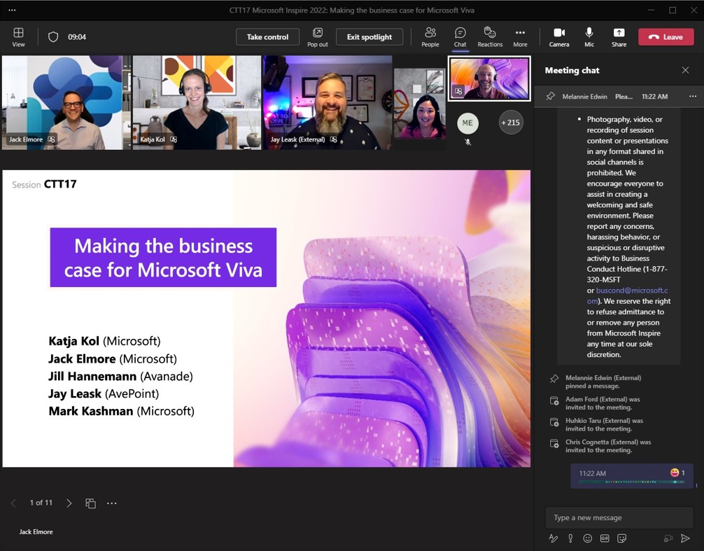The width and height of the screenshot is (704, 551).
Task: Click the shield security icon
Action: [x=53, y=37]
